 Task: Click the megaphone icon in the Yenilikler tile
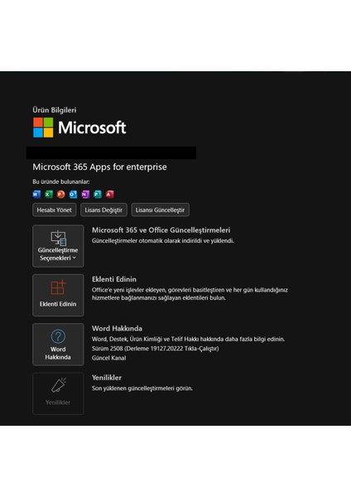click(x=59, y=385)
